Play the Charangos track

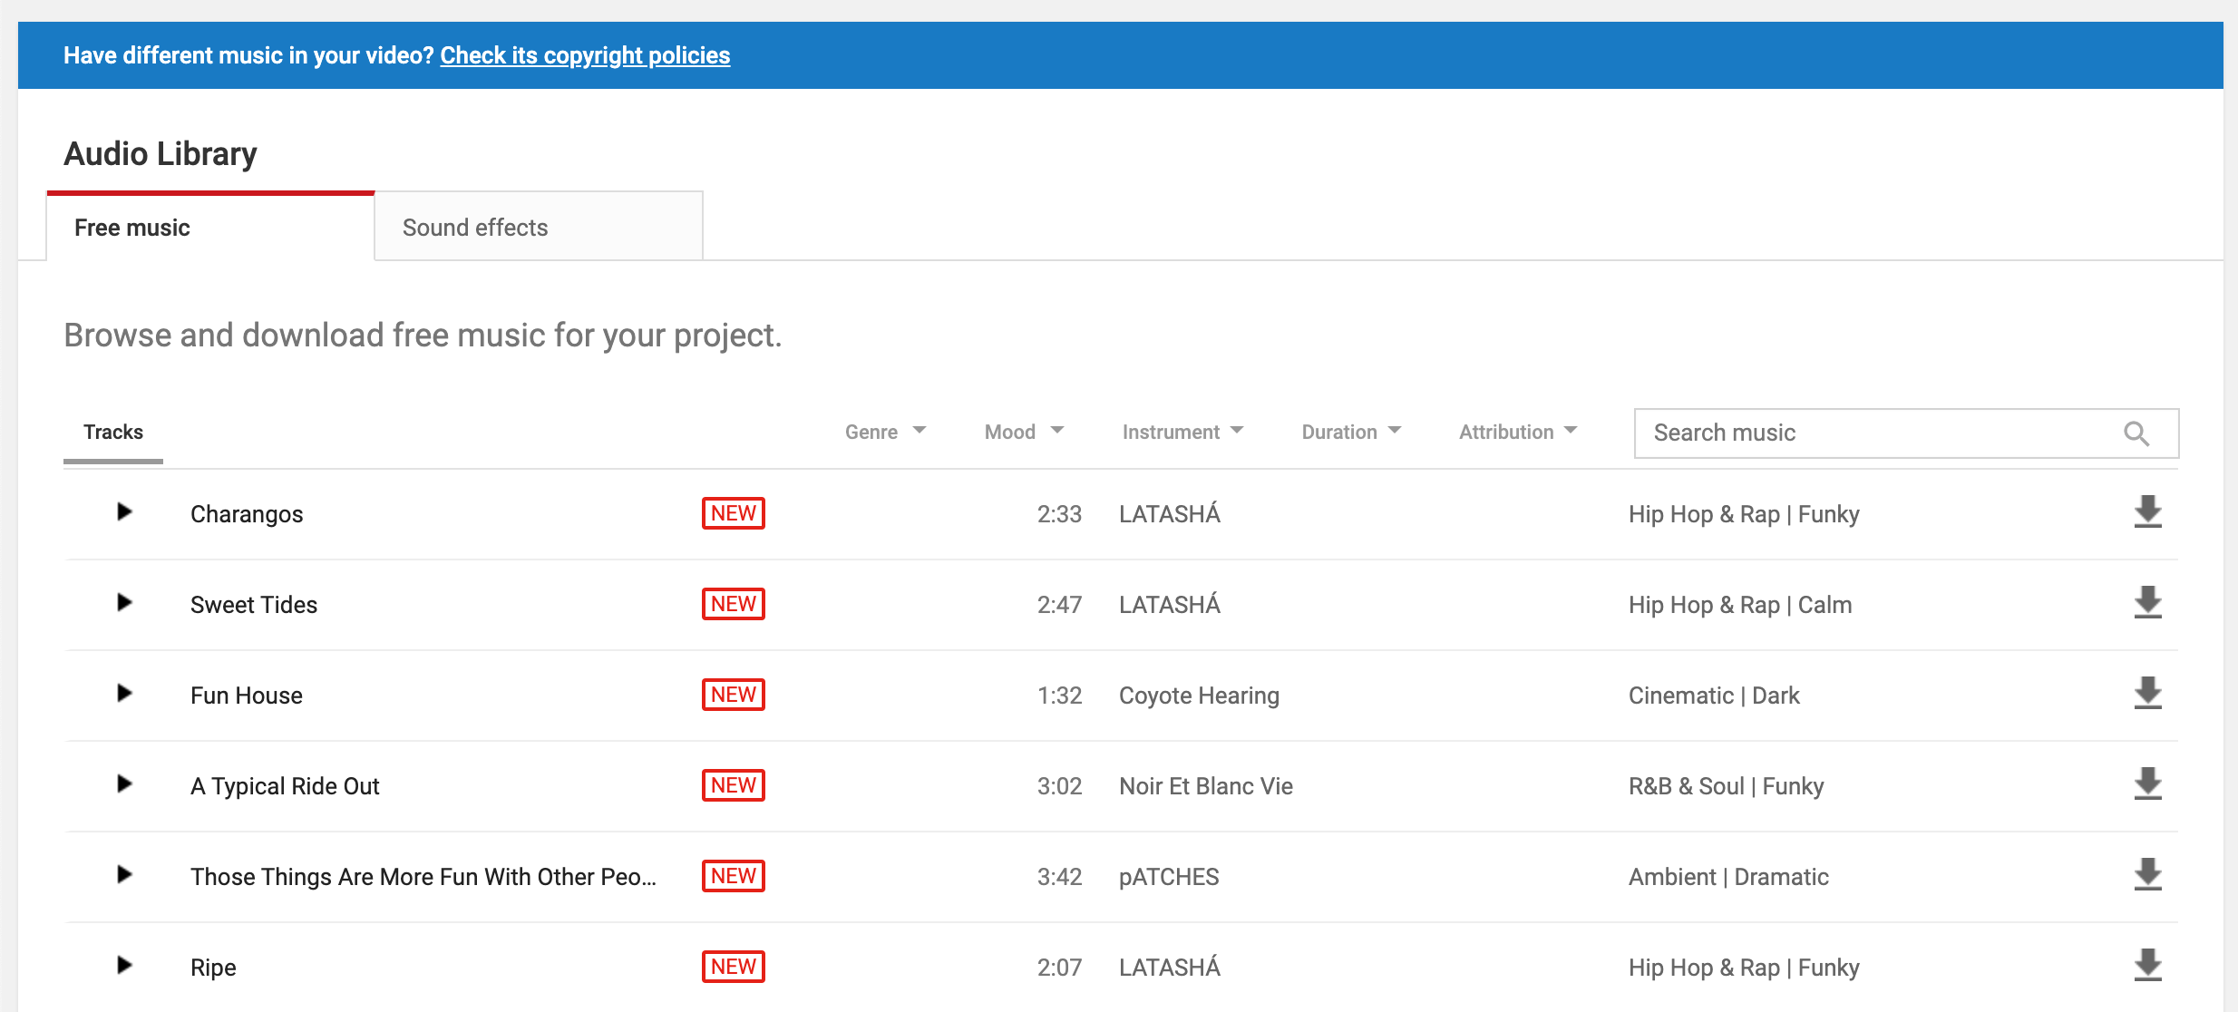coord(124,512)
